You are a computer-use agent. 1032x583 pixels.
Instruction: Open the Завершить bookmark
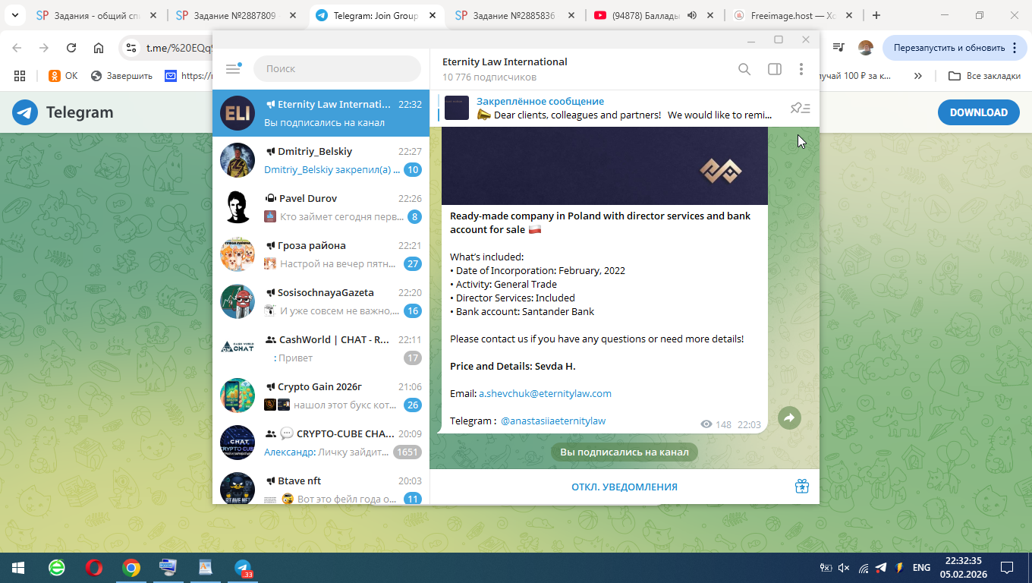(x=121, y=76)
